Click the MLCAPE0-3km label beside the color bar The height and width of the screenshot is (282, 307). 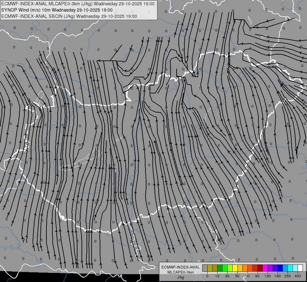pyautogui.click(x=180, y=272)
